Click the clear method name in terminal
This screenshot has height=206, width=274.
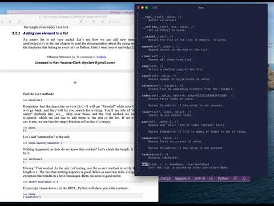[146, 56]
